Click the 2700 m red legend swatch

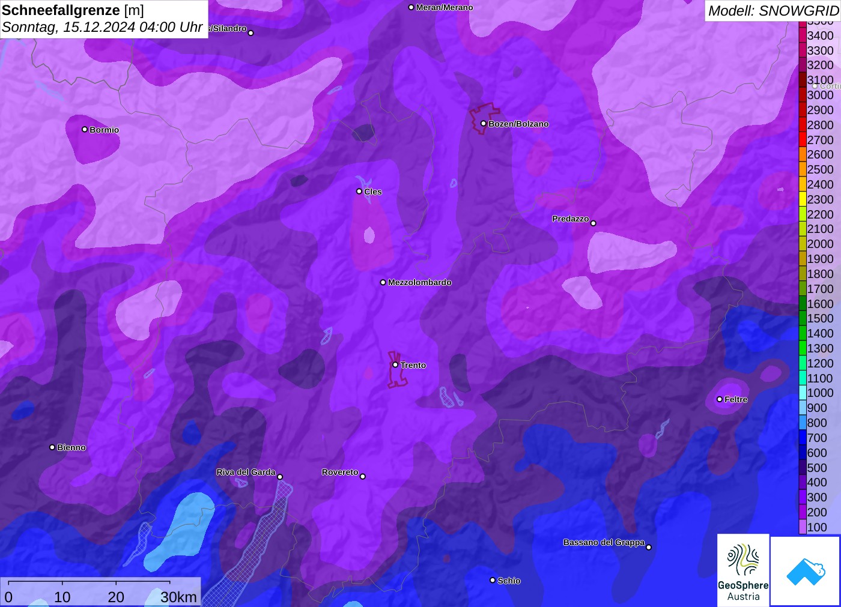pos(803,140)
